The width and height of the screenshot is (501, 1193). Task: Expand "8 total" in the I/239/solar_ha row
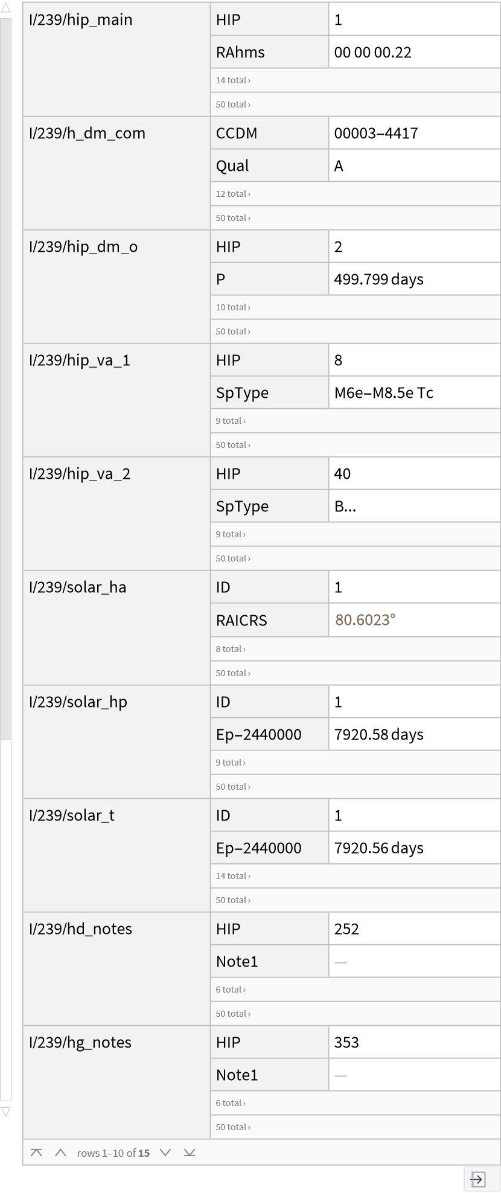point(231,649)
